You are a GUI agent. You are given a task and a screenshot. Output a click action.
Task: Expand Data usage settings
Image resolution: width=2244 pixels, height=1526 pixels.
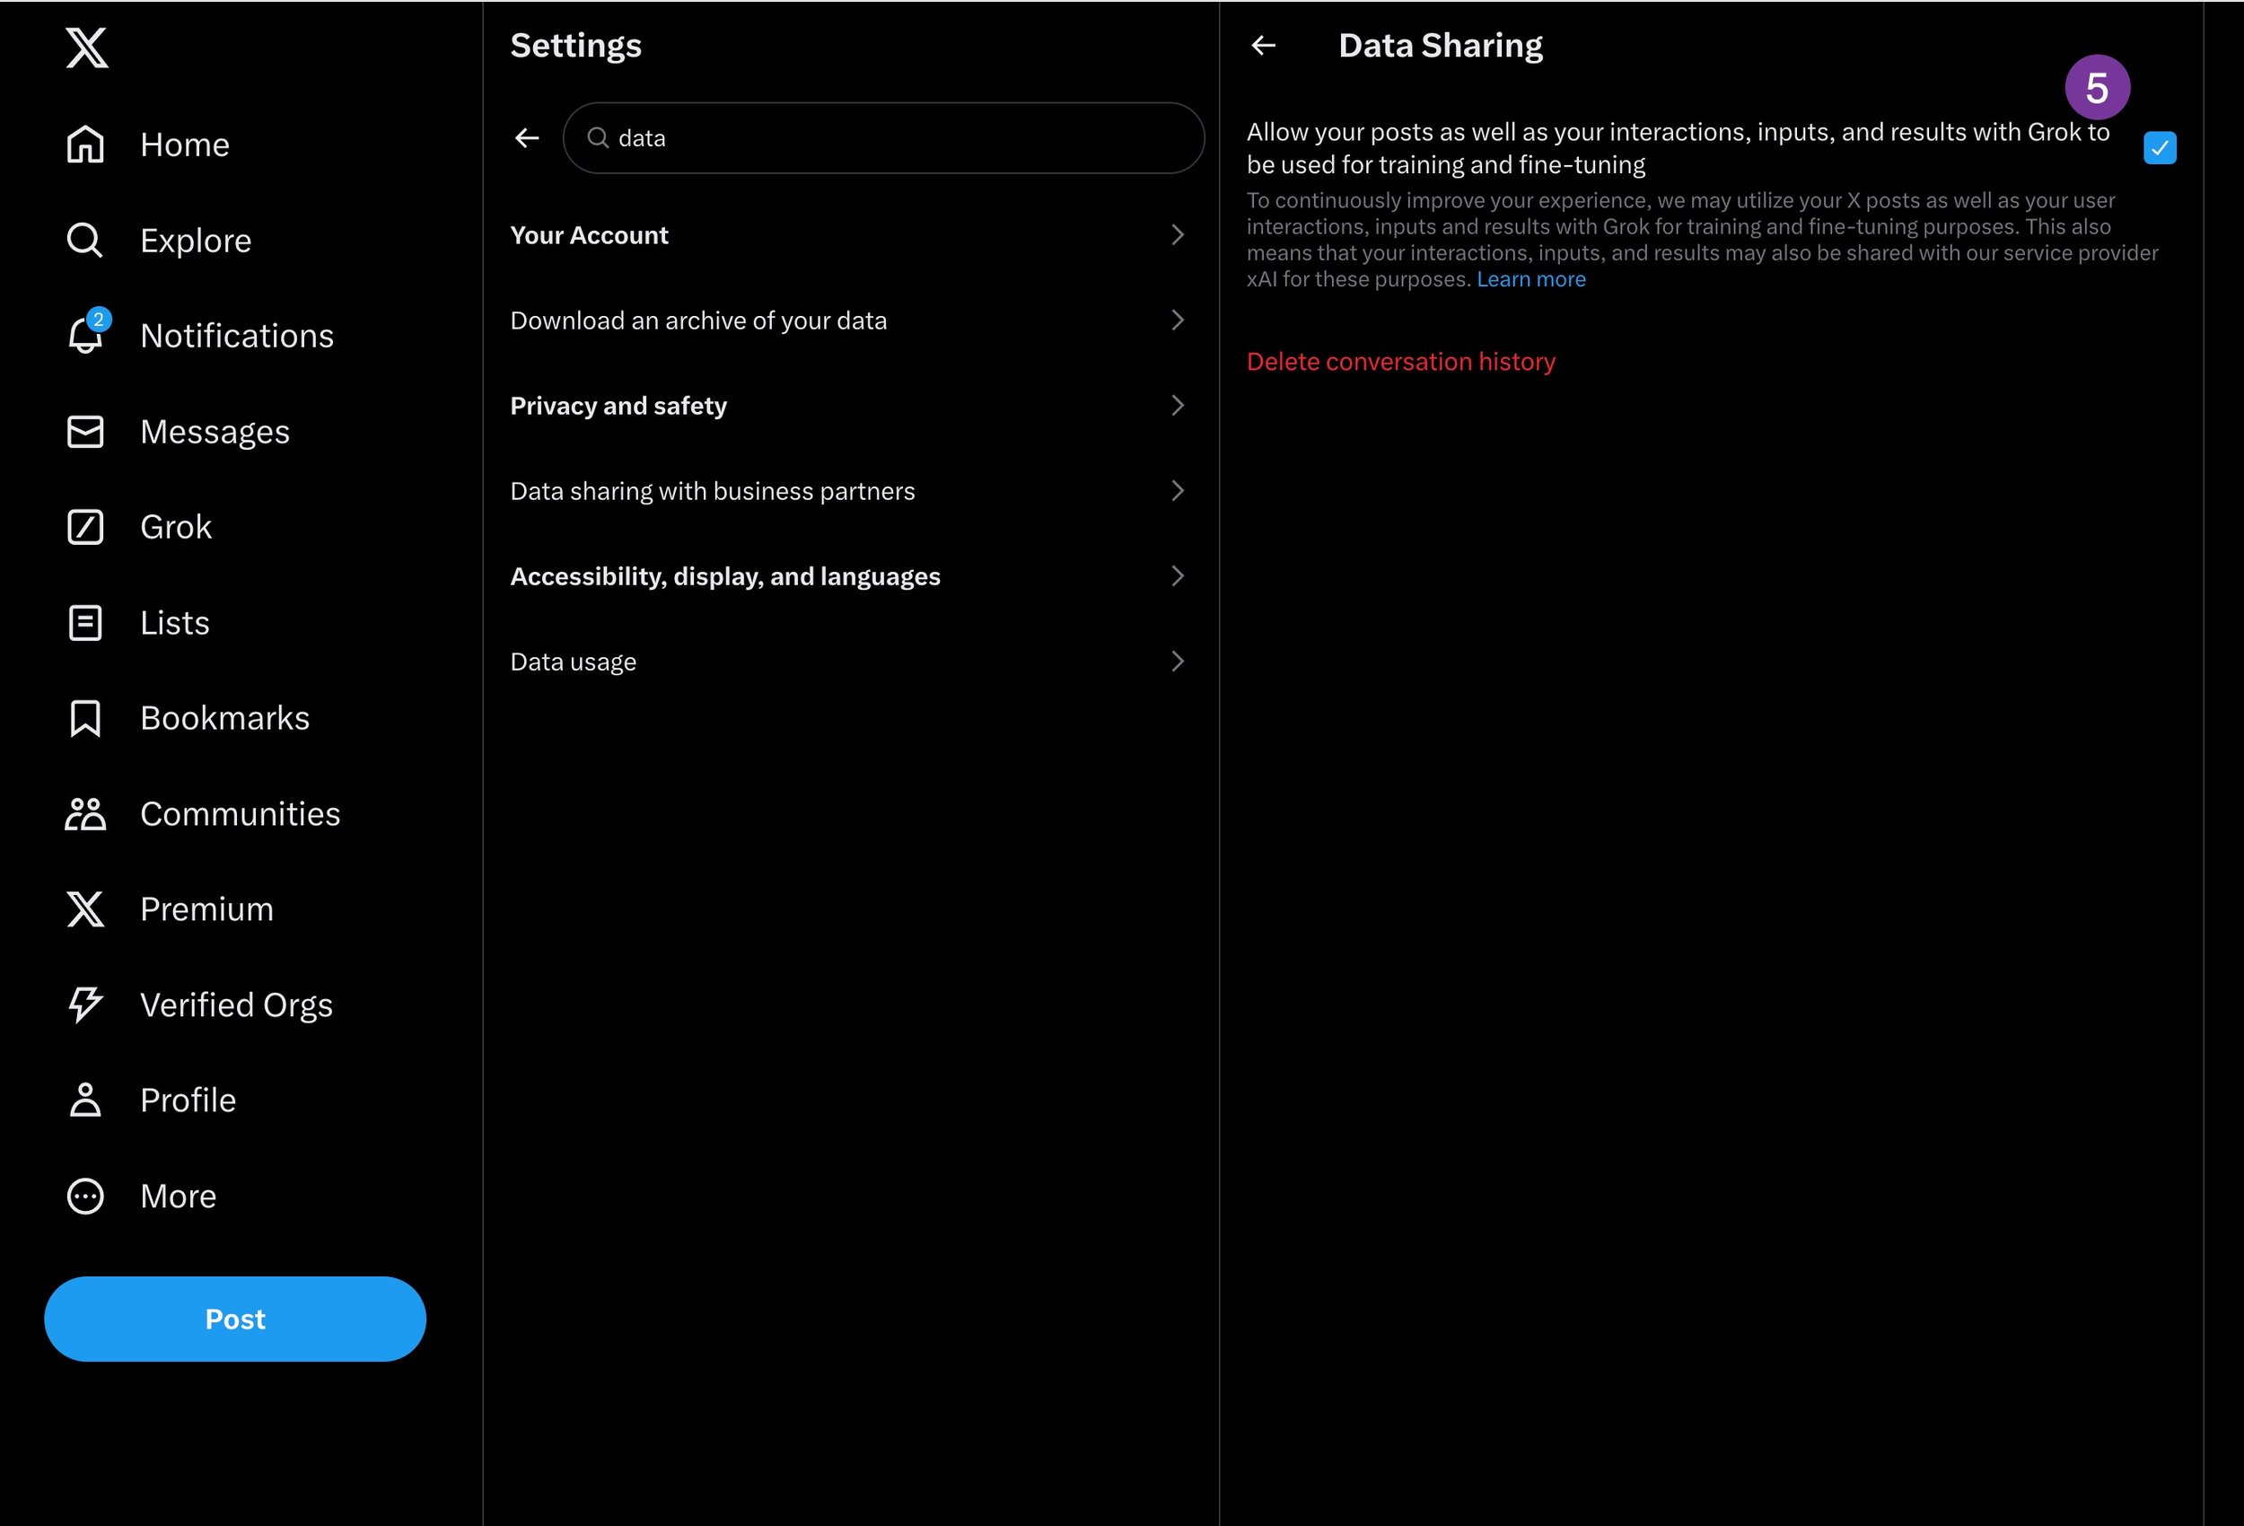[x=573, y=661]
